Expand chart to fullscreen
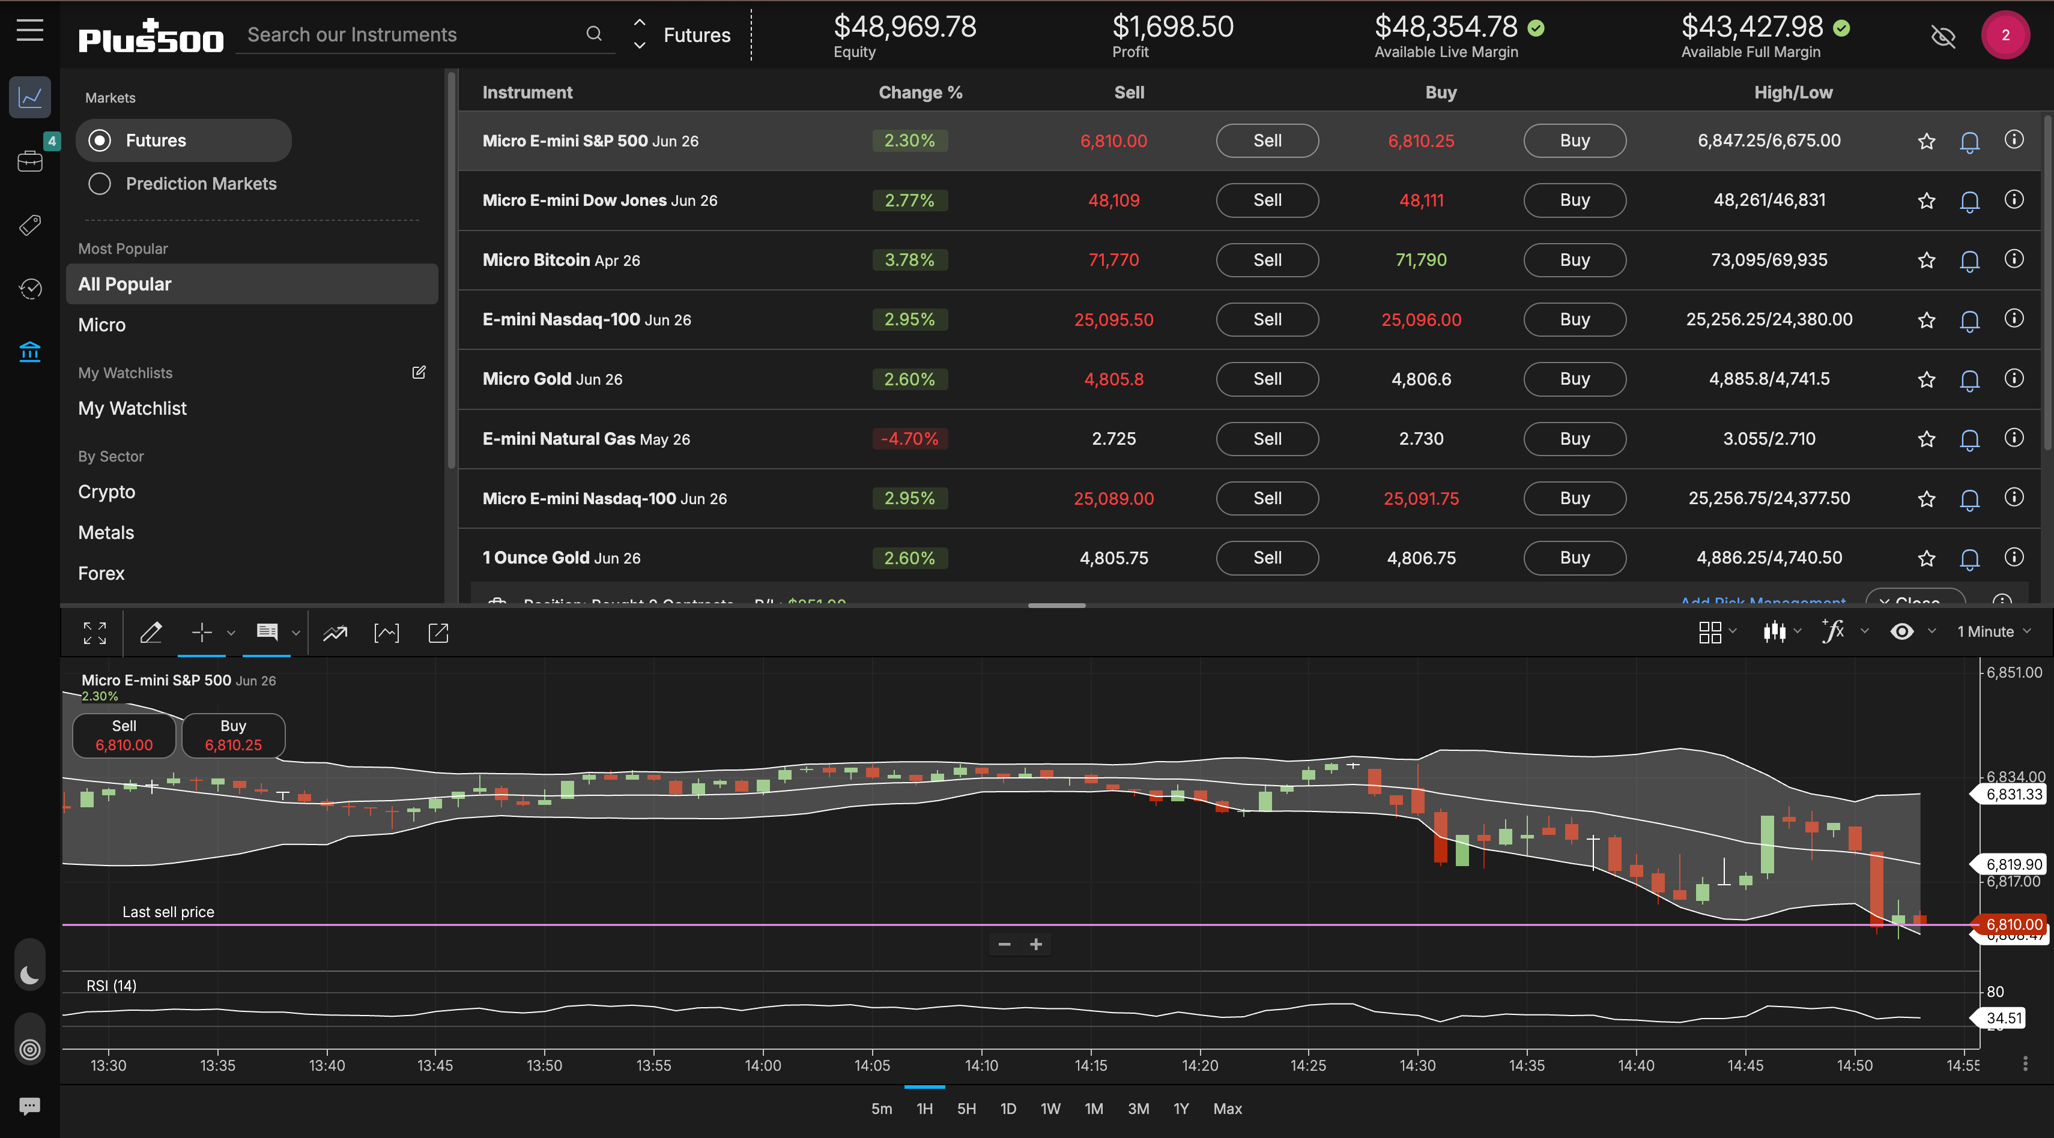Screen dimensions: 2054x1138 (95, 633)
